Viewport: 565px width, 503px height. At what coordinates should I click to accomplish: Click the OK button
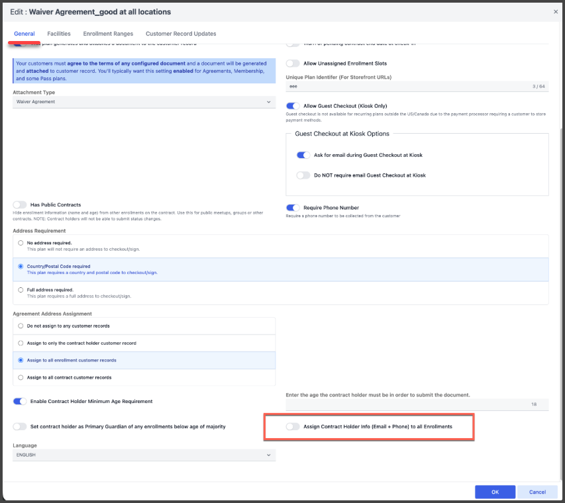(x=495, y=492)
